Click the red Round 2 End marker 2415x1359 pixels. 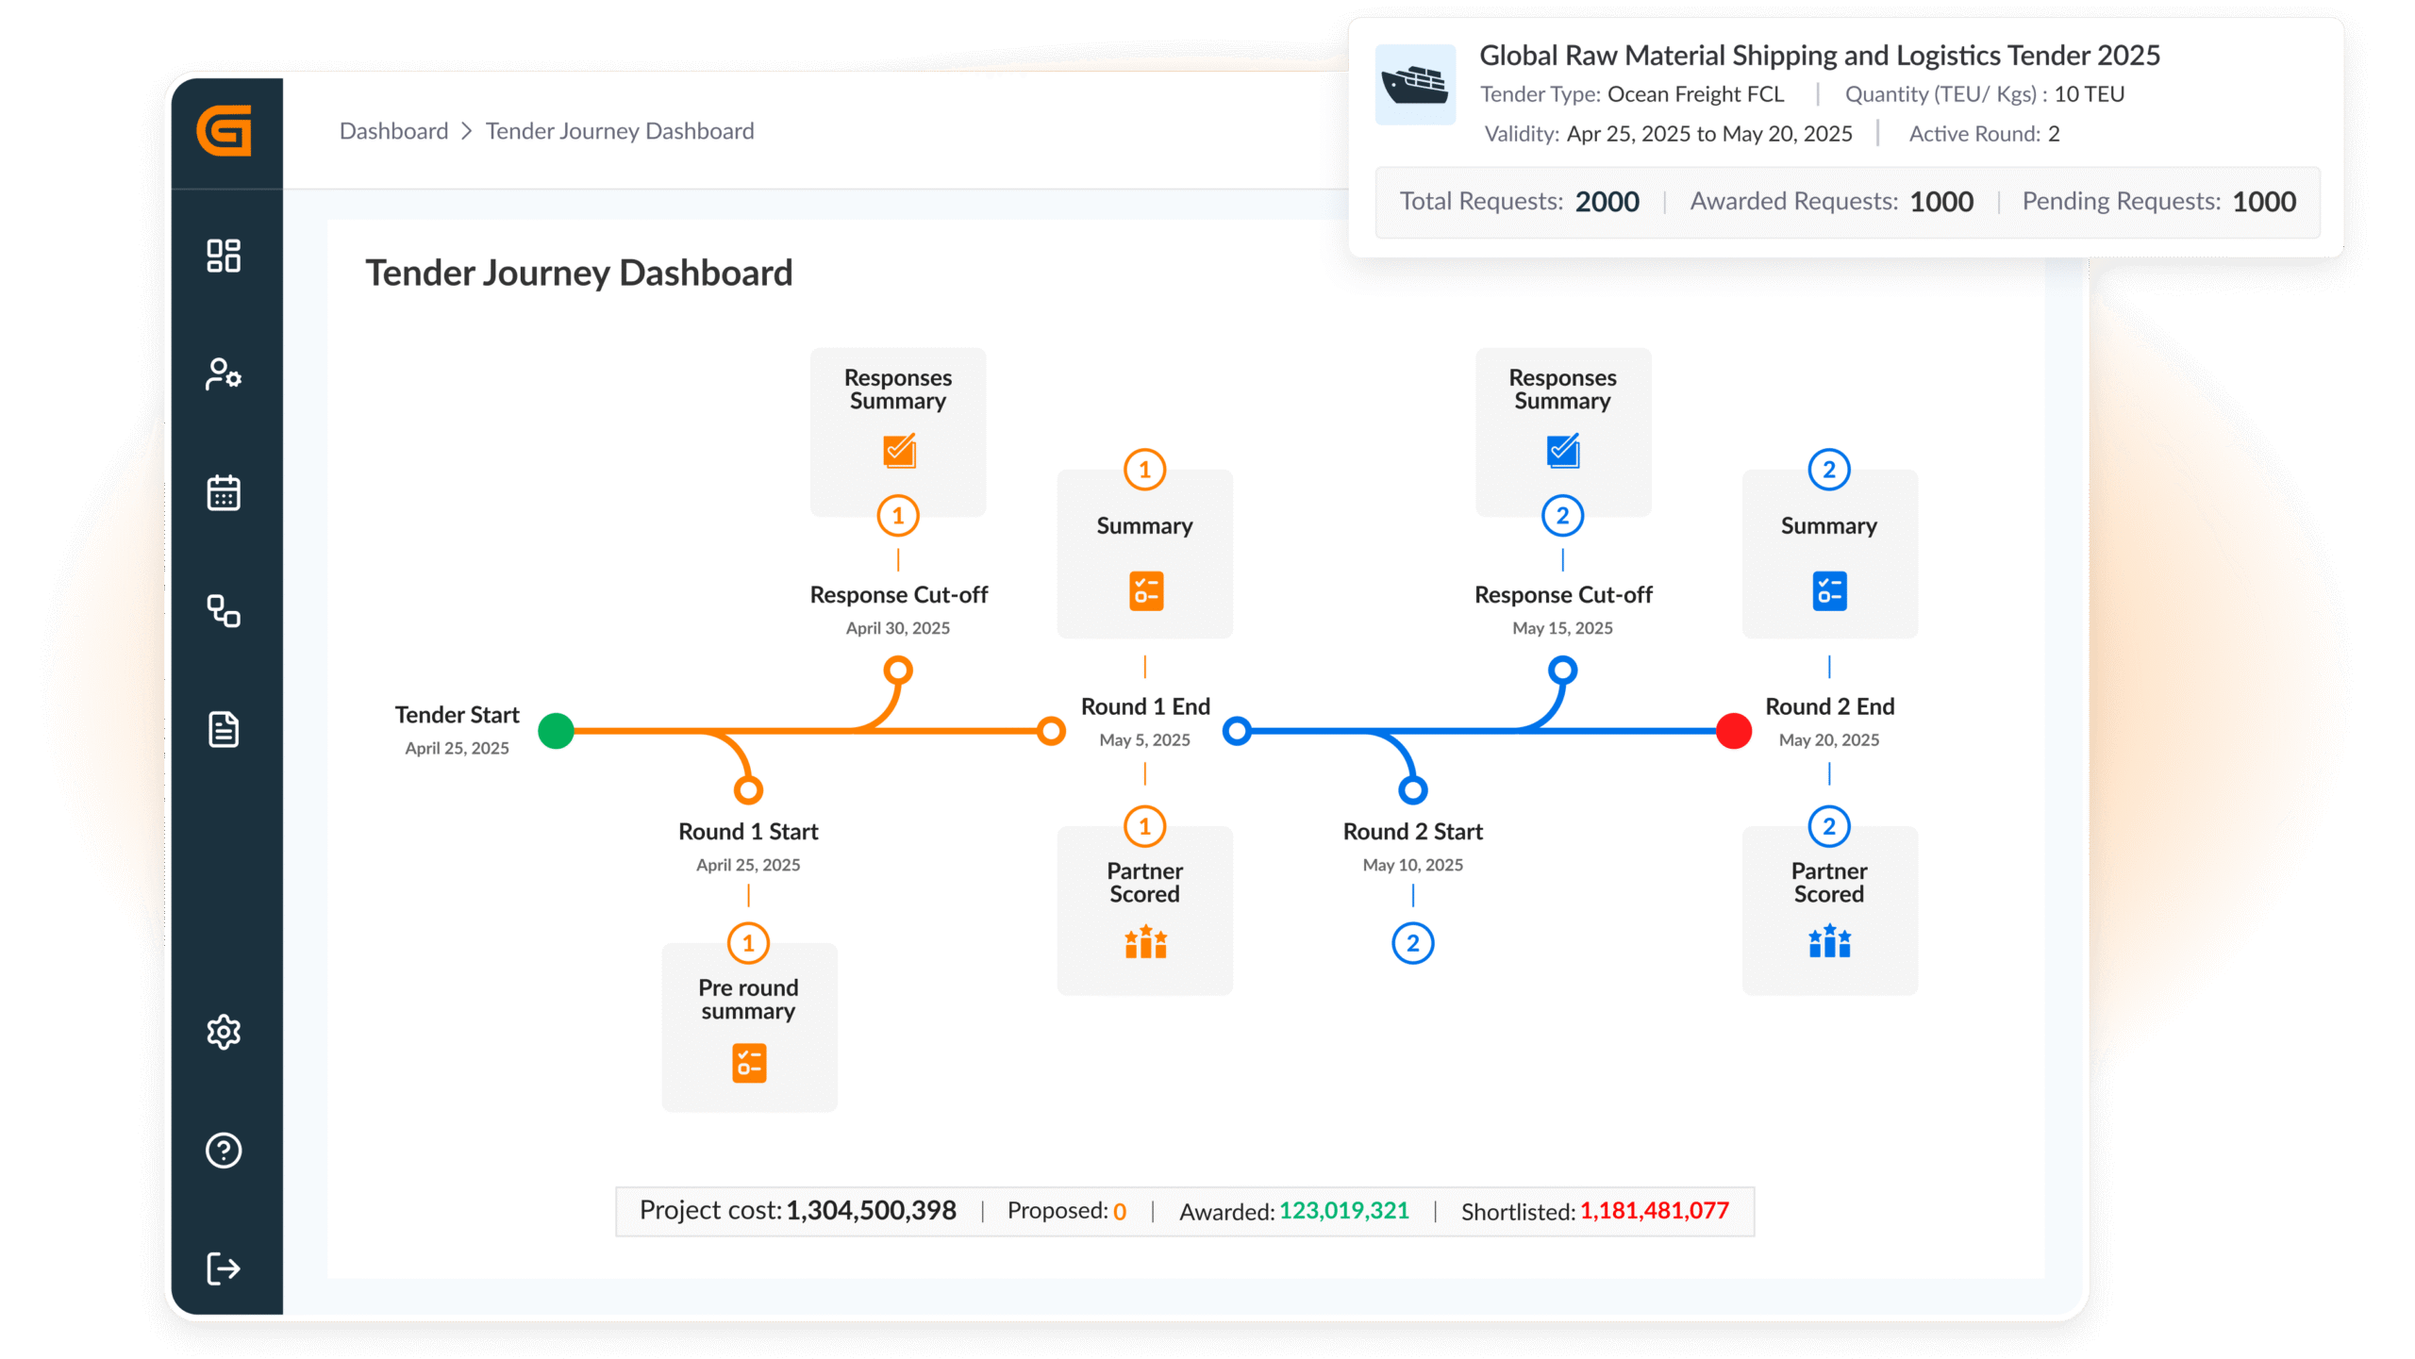tap(1734, 731)
